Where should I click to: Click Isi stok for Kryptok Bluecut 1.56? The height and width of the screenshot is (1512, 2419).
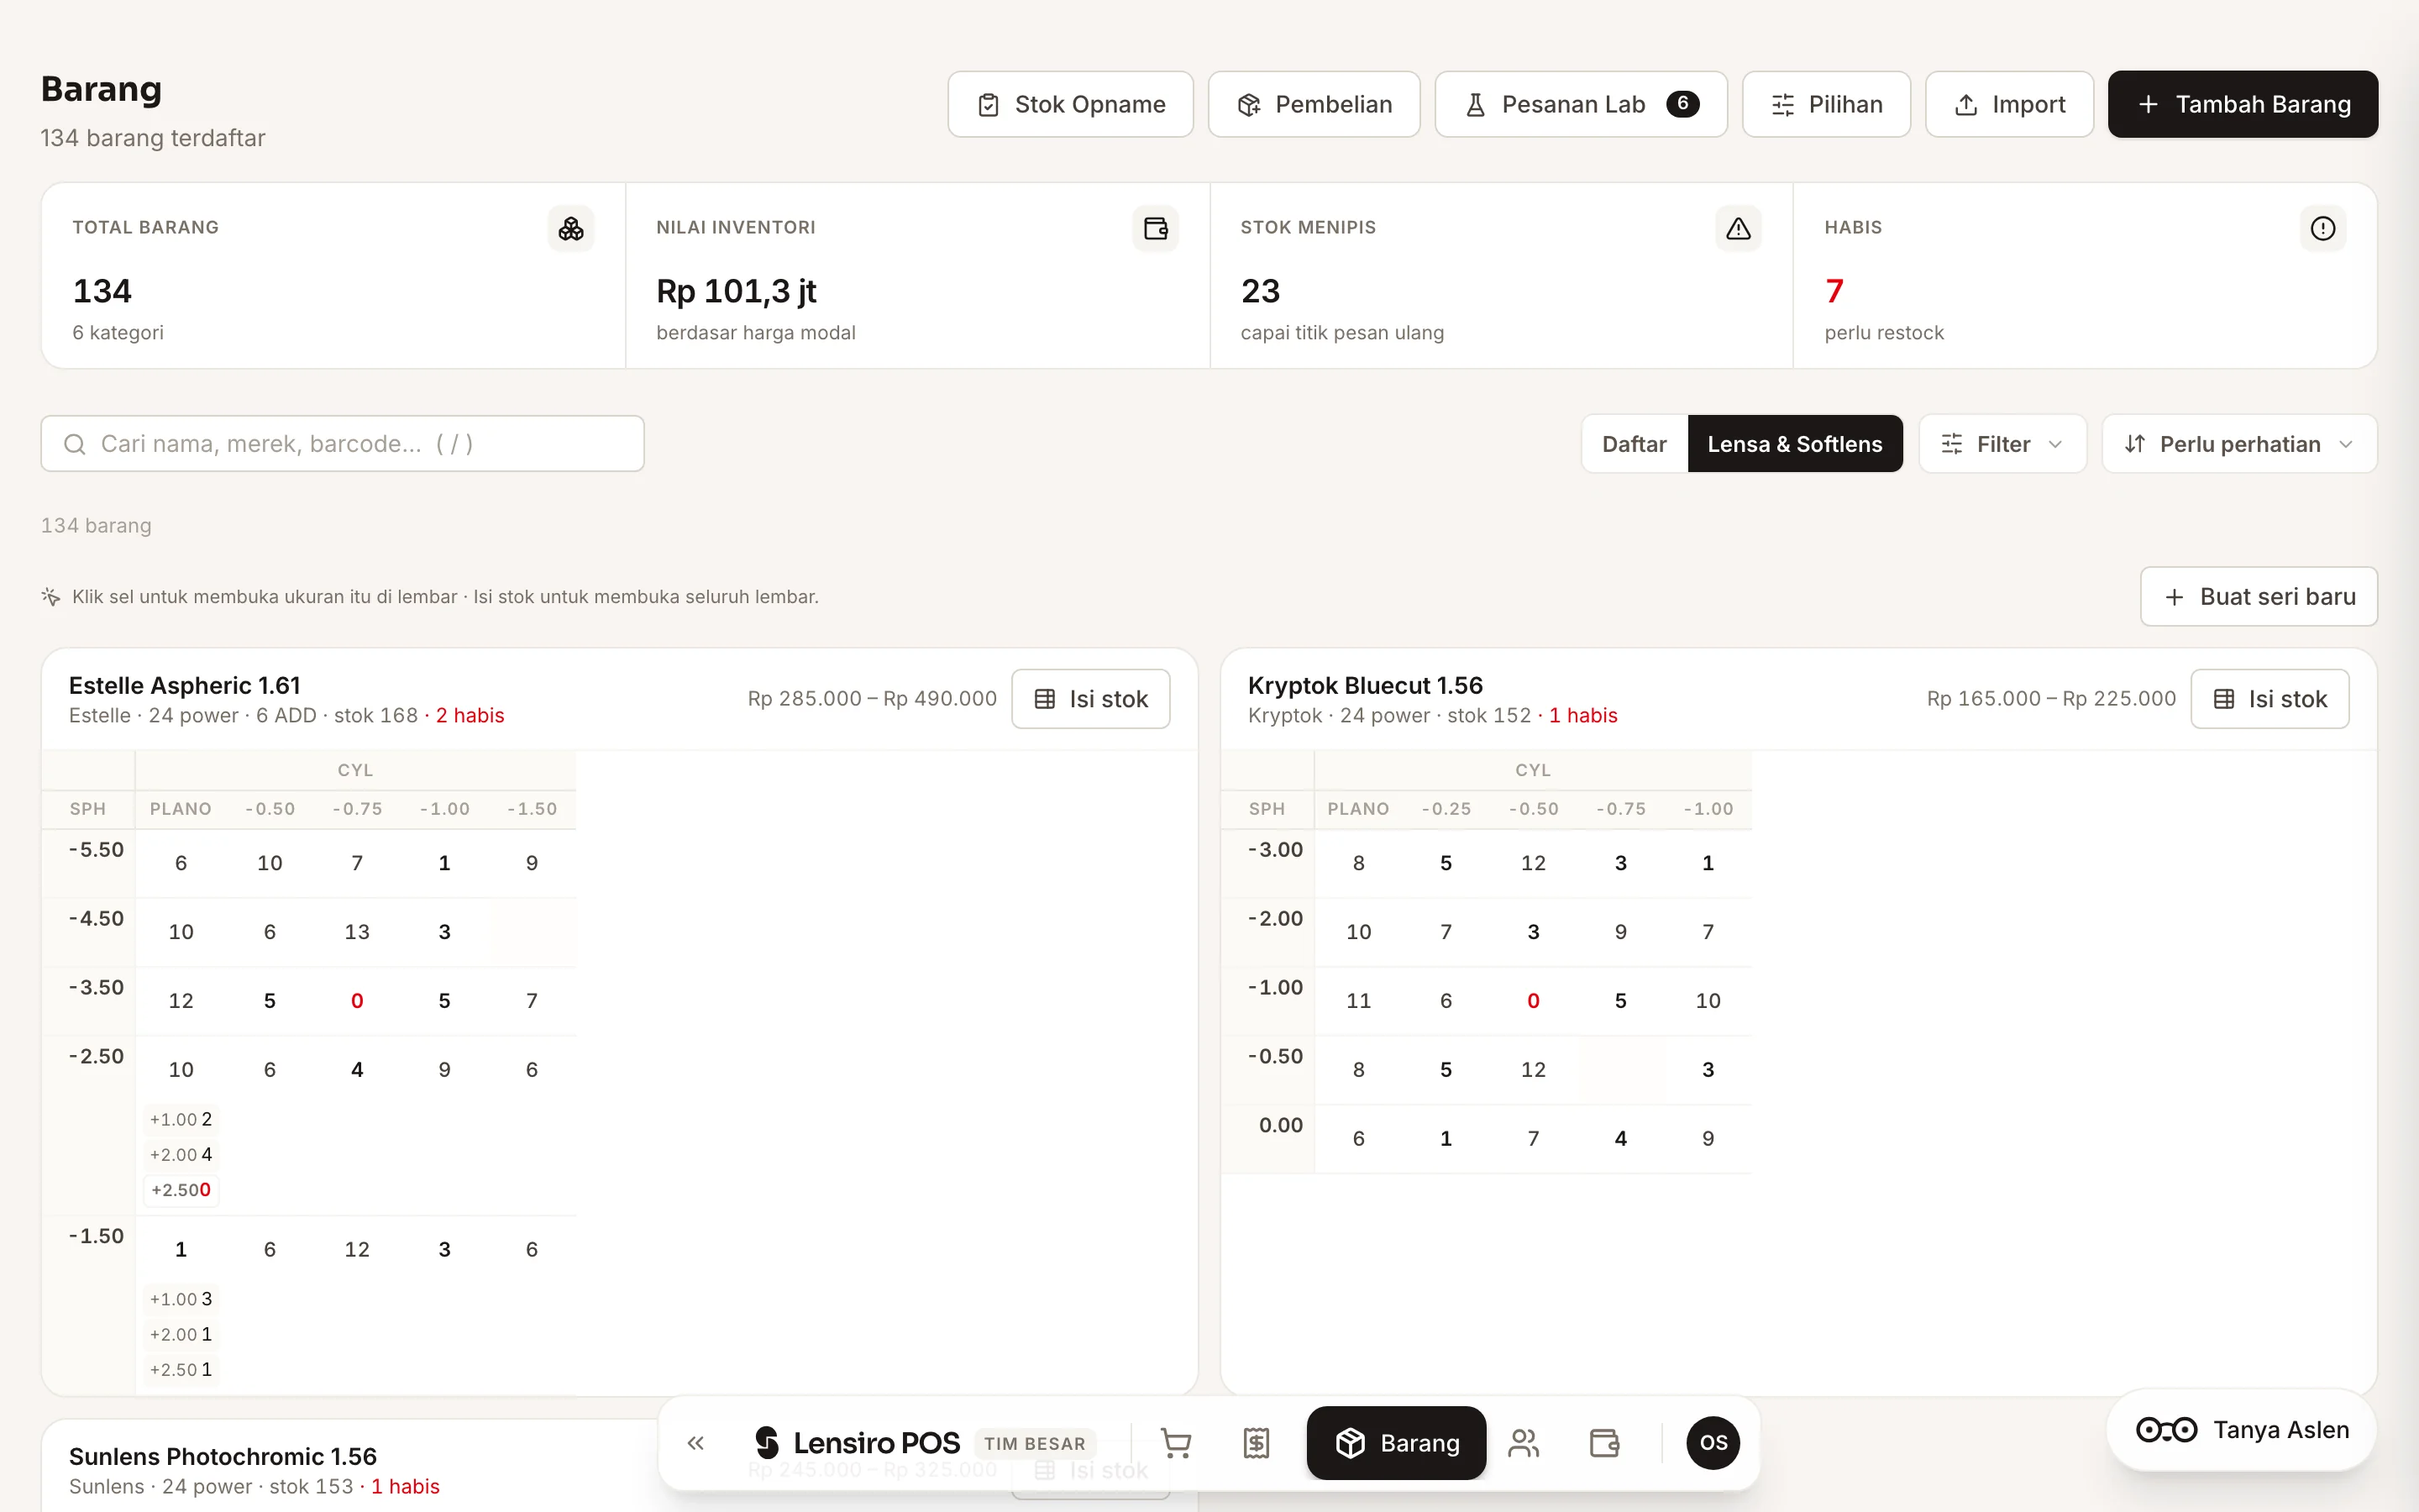pos(2270,699)
